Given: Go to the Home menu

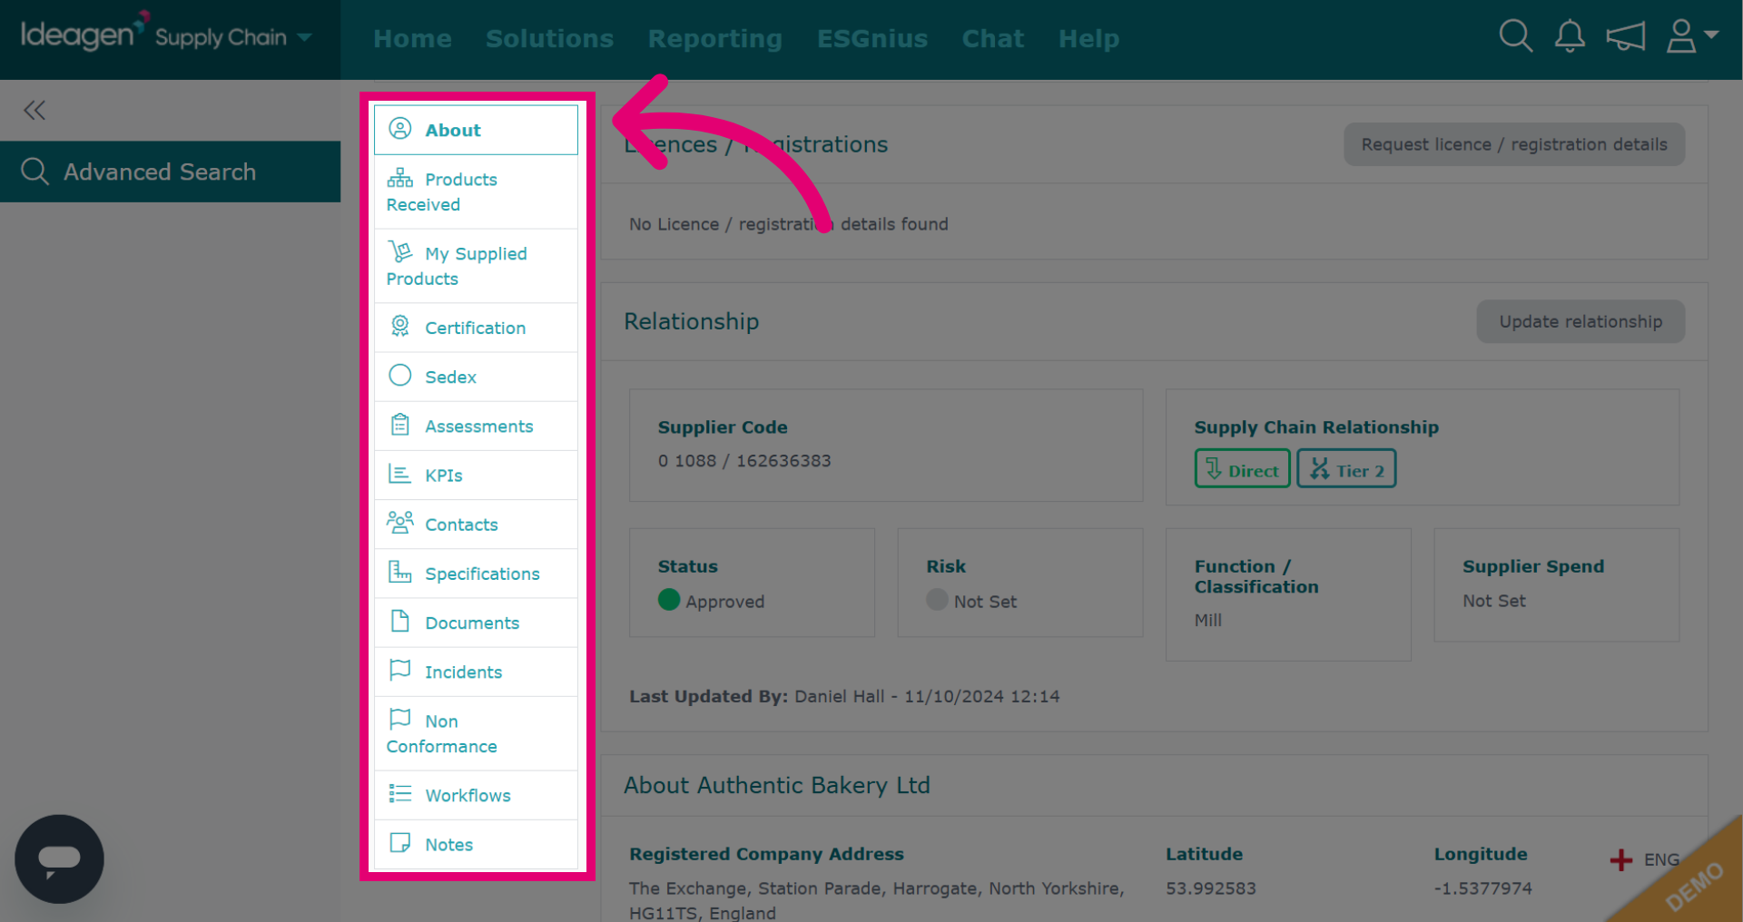Looking at the screenshot, I should (x=412, y=38).
